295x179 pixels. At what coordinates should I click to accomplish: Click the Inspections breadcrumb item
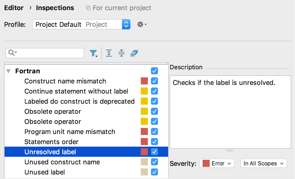pyautogui.click(x=55, y=8)
